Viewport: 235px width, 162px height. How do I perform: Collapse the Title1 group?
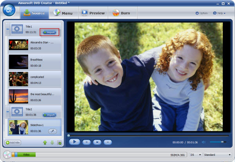click(x=7, y=29)
